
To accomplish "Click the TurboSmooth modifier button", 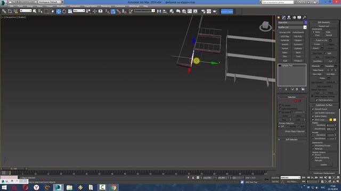I will click(x=298, y=32).
